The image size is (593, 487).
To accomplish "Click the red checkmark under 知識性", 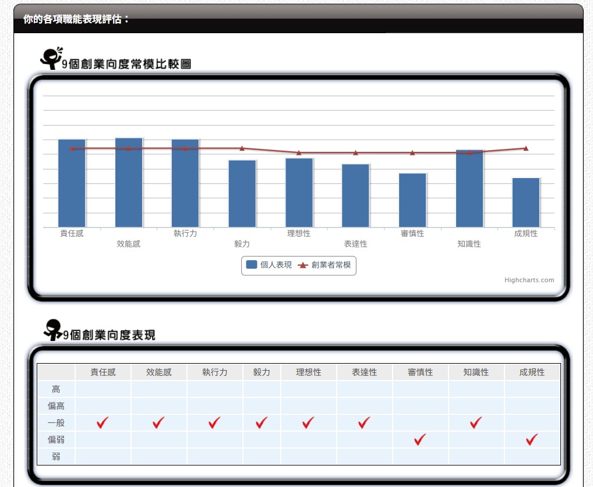I will pyautogui.click(x=476, y=423).
